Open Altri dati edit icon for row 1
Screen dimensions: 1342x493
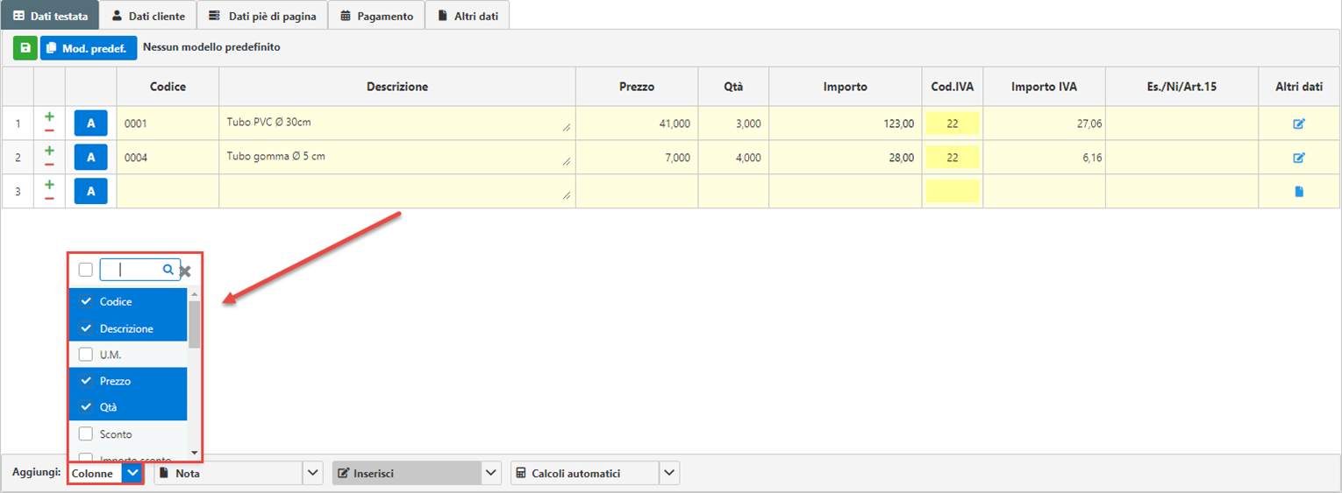pyautogui.click(x=1299, y=123)
